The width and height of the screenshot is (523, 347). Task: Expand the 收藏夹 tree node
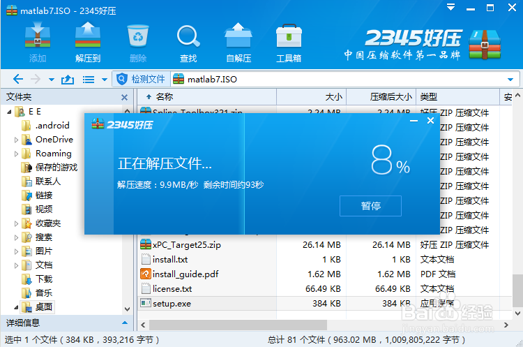16,223
